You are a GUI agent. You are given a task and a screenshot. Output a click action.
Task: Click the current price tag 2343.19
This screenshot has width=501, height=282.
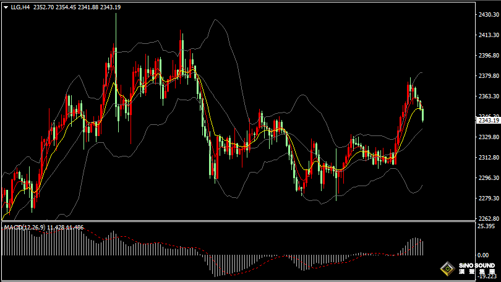click(489, 120)
